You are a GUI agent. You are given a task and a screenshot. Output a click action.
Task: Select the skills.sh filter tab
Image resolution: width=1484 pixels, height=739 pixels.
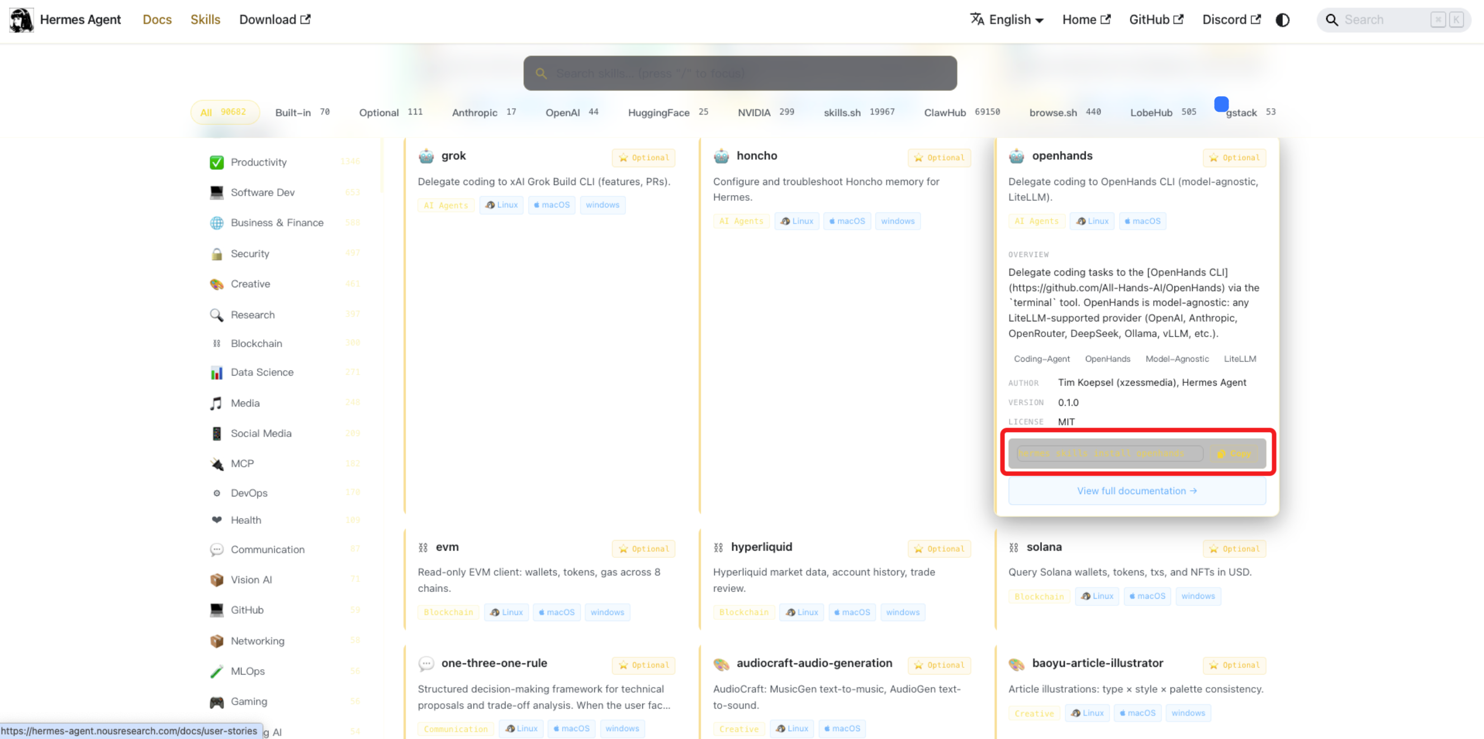(859, 112)
